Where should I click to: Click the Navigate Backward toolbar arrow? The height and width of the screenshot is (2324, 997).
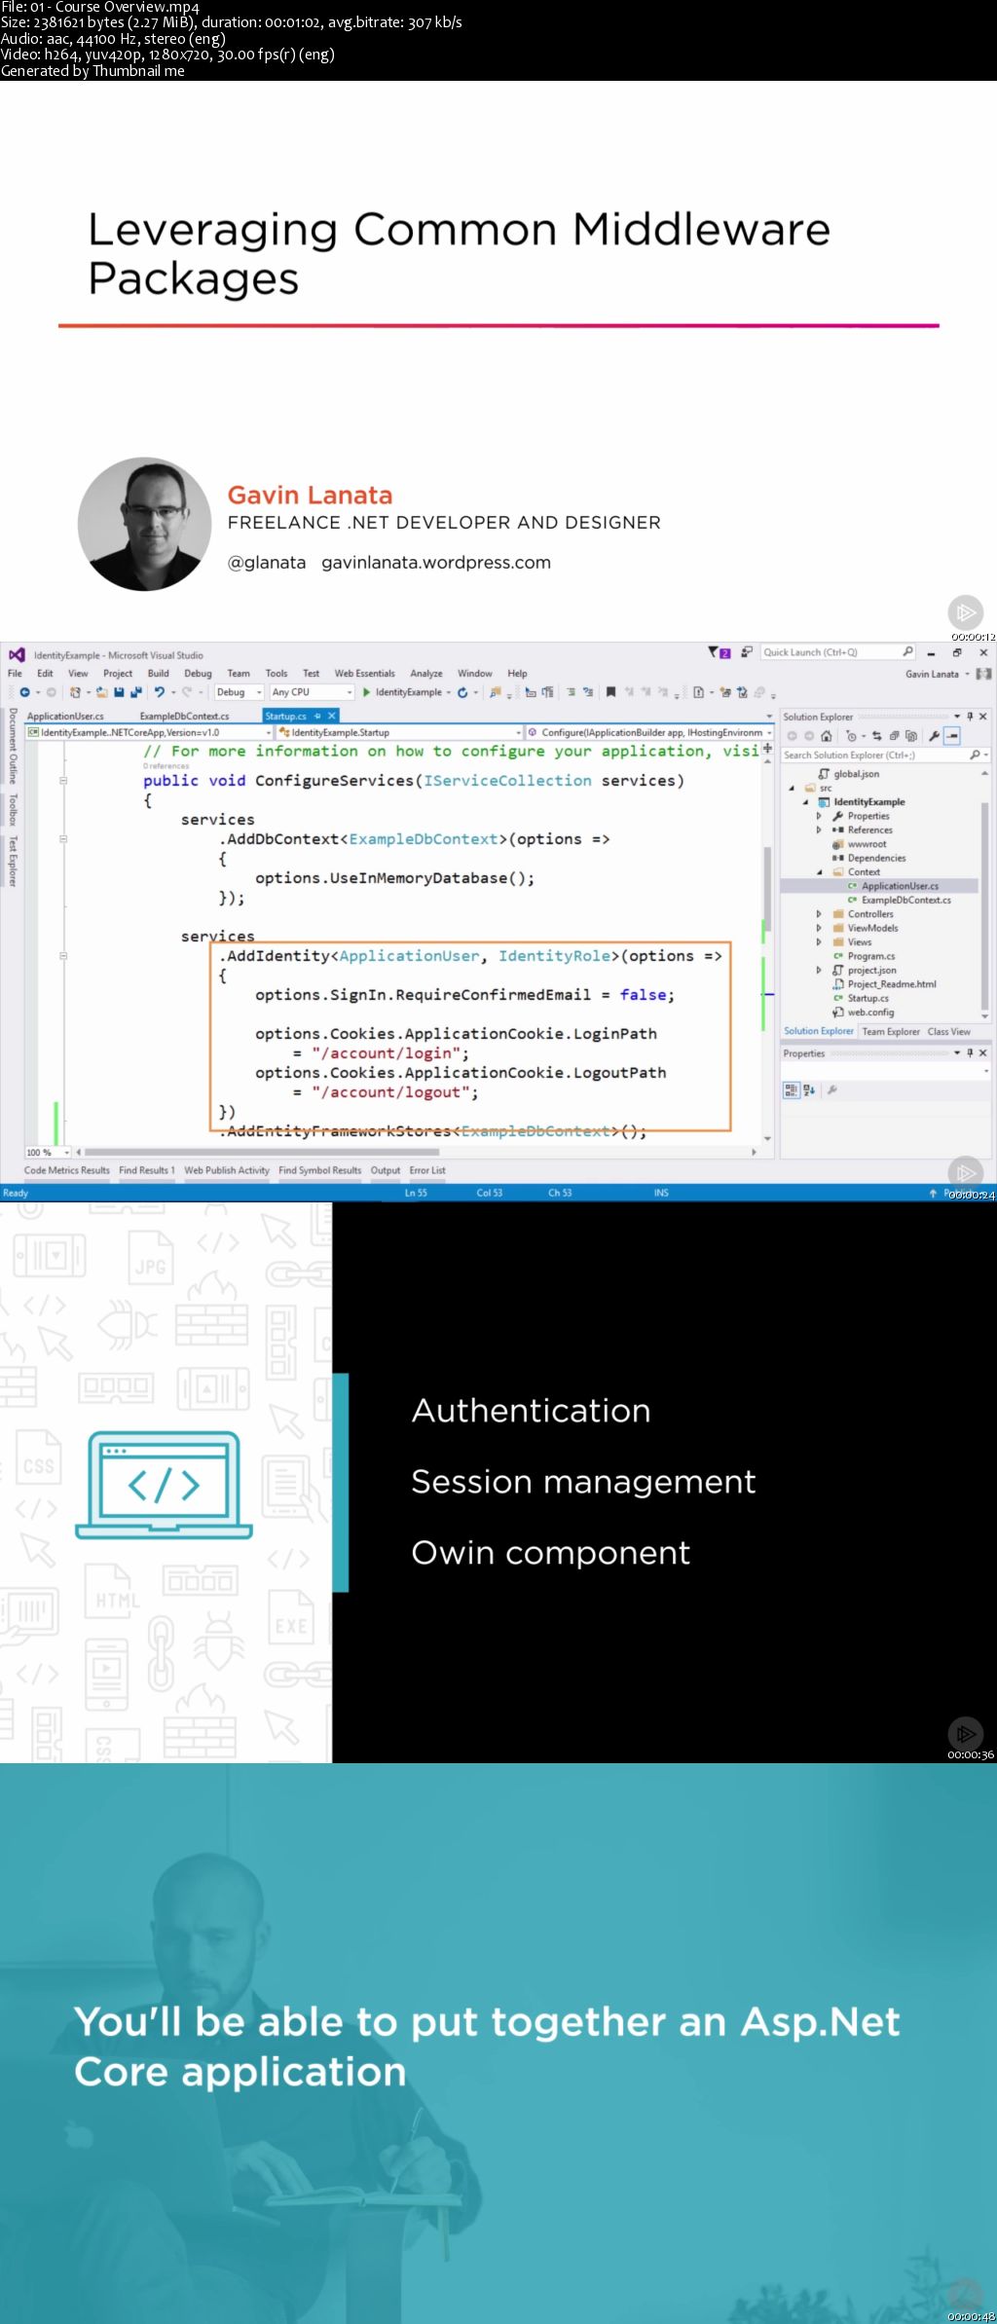tap(24, 692)
